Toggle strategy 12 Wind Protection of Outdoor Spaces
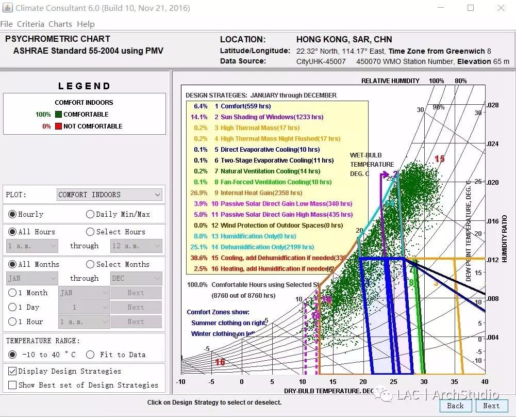516x417 pixels. pos(268,226)
